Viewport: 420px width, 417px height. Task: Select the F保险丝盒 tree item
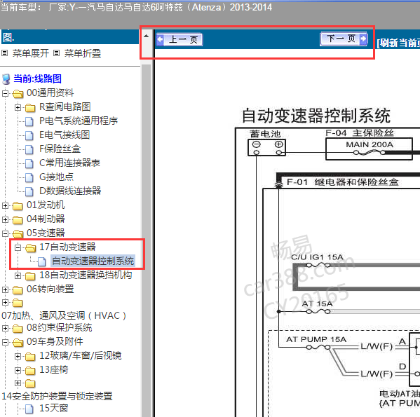point(60,149)
